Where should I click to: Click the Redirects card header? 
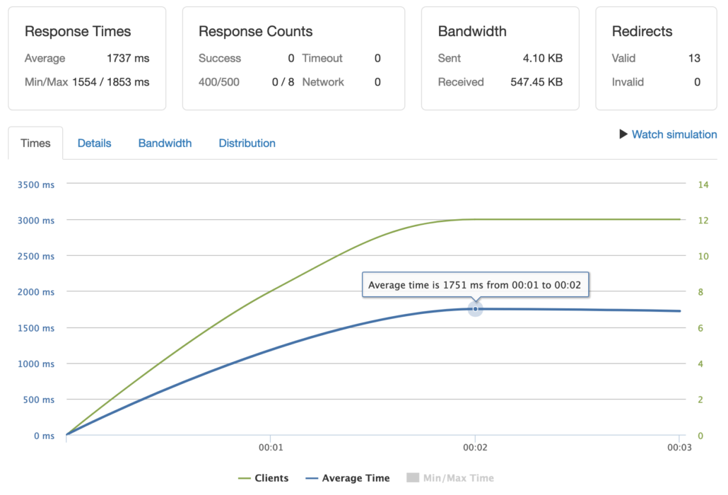click(642, 31)
